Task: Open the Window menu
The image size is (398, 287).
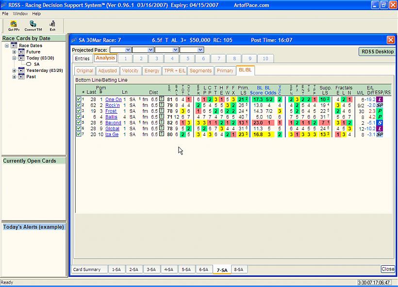Action: pyautogui.click(x=20, y=14)
